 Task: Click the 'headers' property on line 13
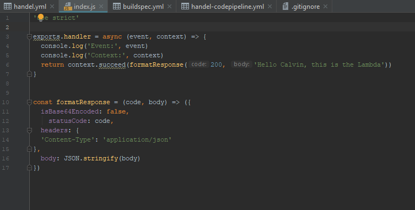pyautogui.click(x=54, y=130)
